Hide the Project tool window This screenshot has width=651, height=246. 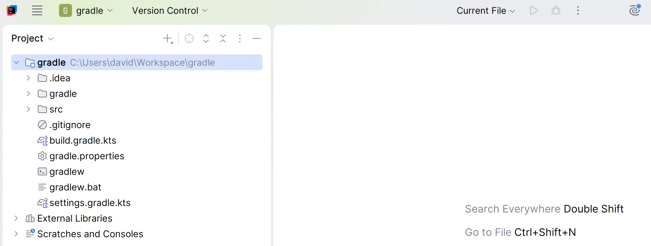(x=257, y=38)
